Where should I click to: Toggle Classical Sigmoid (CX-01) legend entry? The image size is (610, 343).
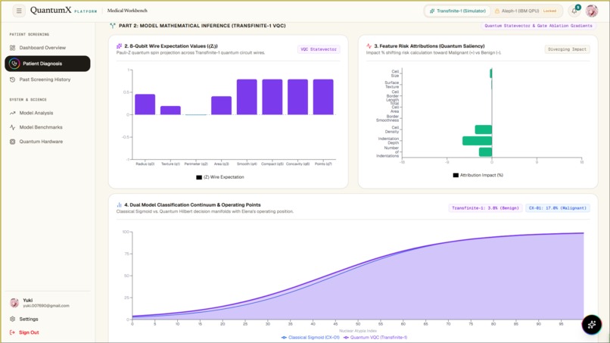pyautogui.click(x=310, y=338)
